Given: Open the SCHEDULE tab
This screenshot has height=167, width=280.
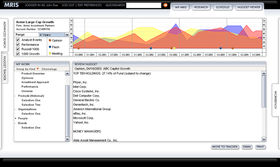Looking at the screenshot, I should click(223, 7).
